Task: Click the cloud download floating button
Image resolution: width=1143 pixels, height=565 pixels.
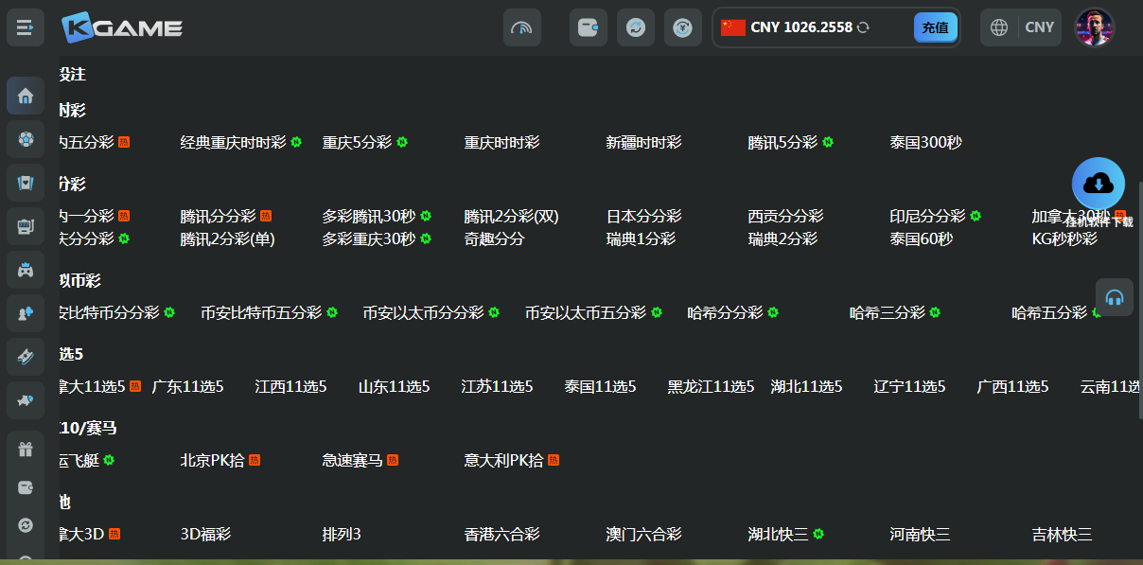Action: [x=1099, y=184]
